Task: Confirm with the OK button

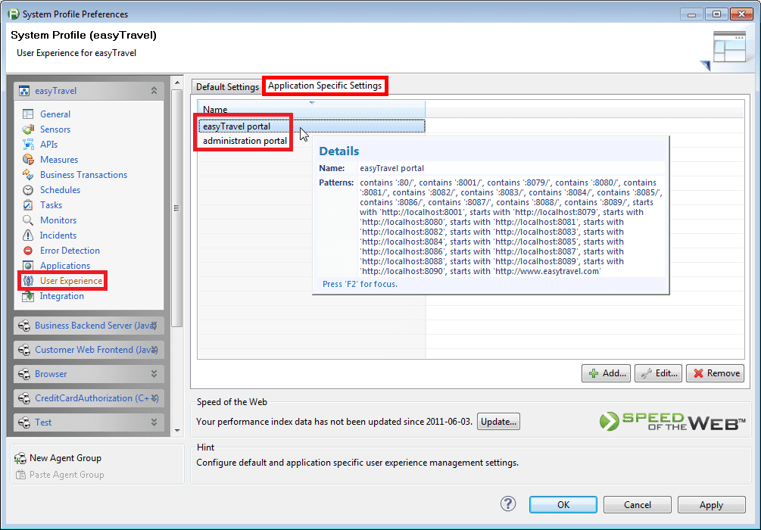Action: (x=563, y=505)
